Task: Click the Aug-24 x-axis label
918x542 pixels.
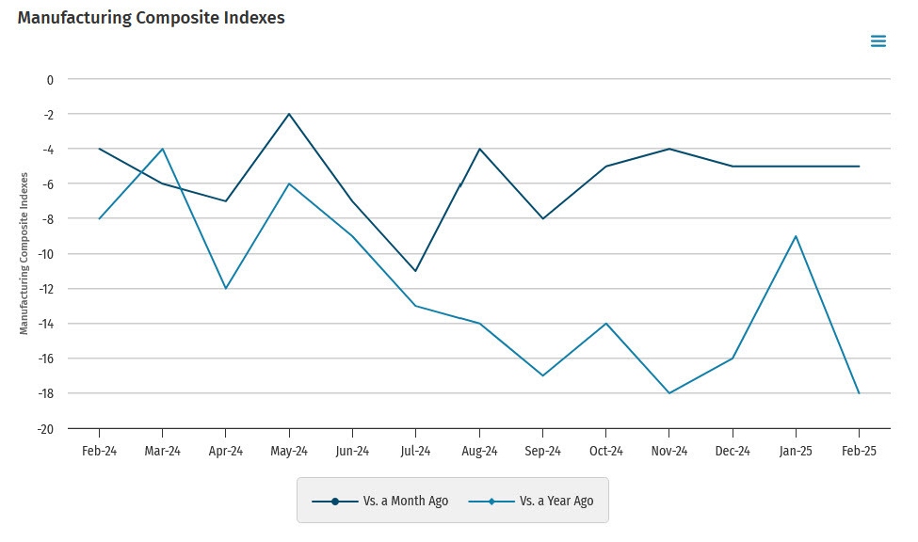Action: coord(479,451)
